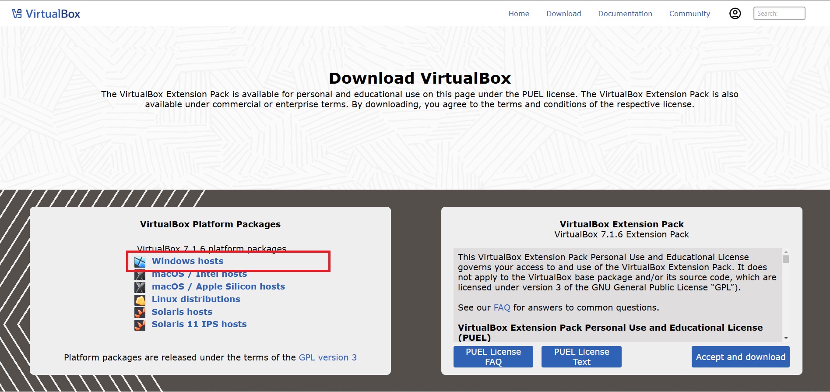Screen dimensions: 830x392
Task: Open the Download menu item
Action: click(x=563, y=14)
